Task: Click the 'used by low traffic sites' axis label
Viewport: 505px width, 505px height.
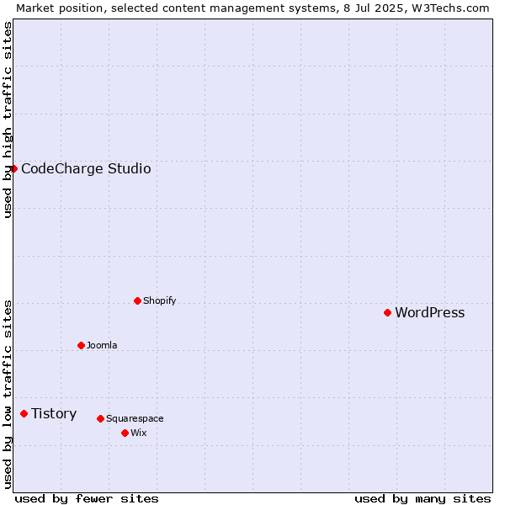Action: (7, 396)
